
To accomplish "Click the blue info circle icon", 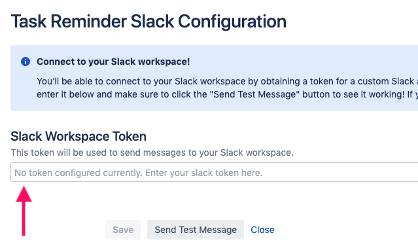I will pyautogui.click(x=26, y=62).
